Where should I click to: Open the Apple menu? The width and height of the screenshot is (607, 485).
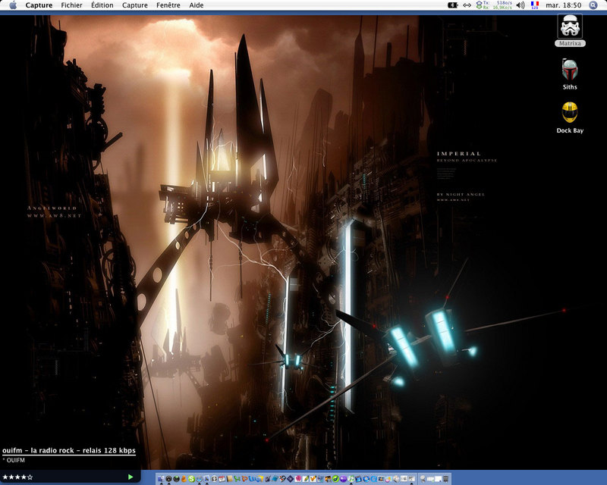point(13,5)
